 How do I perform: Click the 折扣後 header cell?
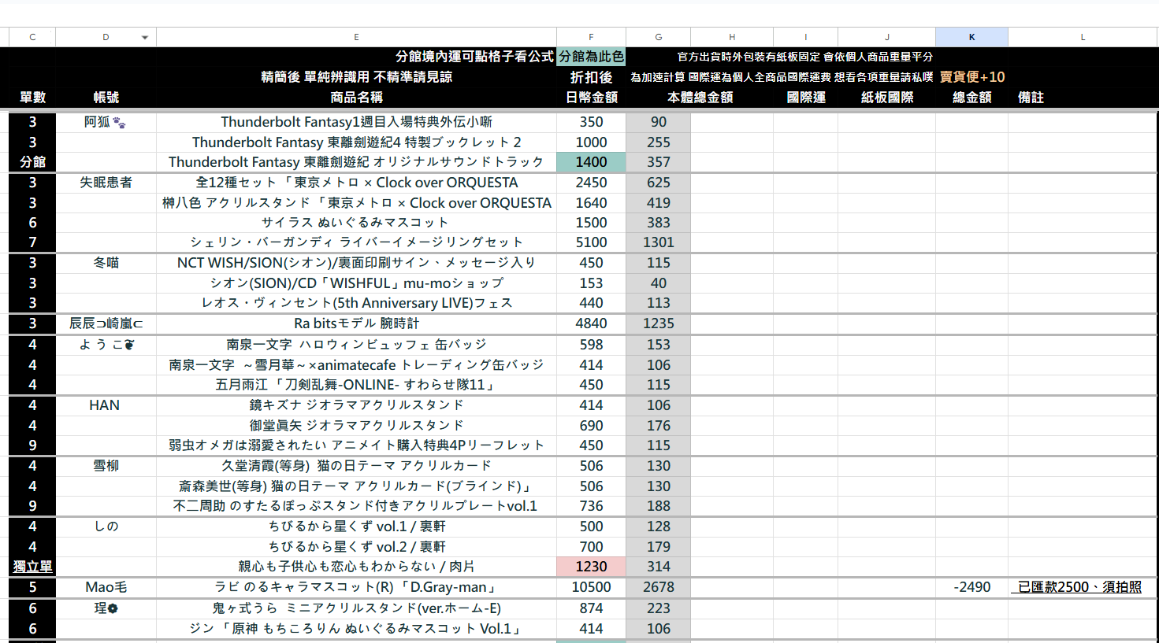click(591, 77)
